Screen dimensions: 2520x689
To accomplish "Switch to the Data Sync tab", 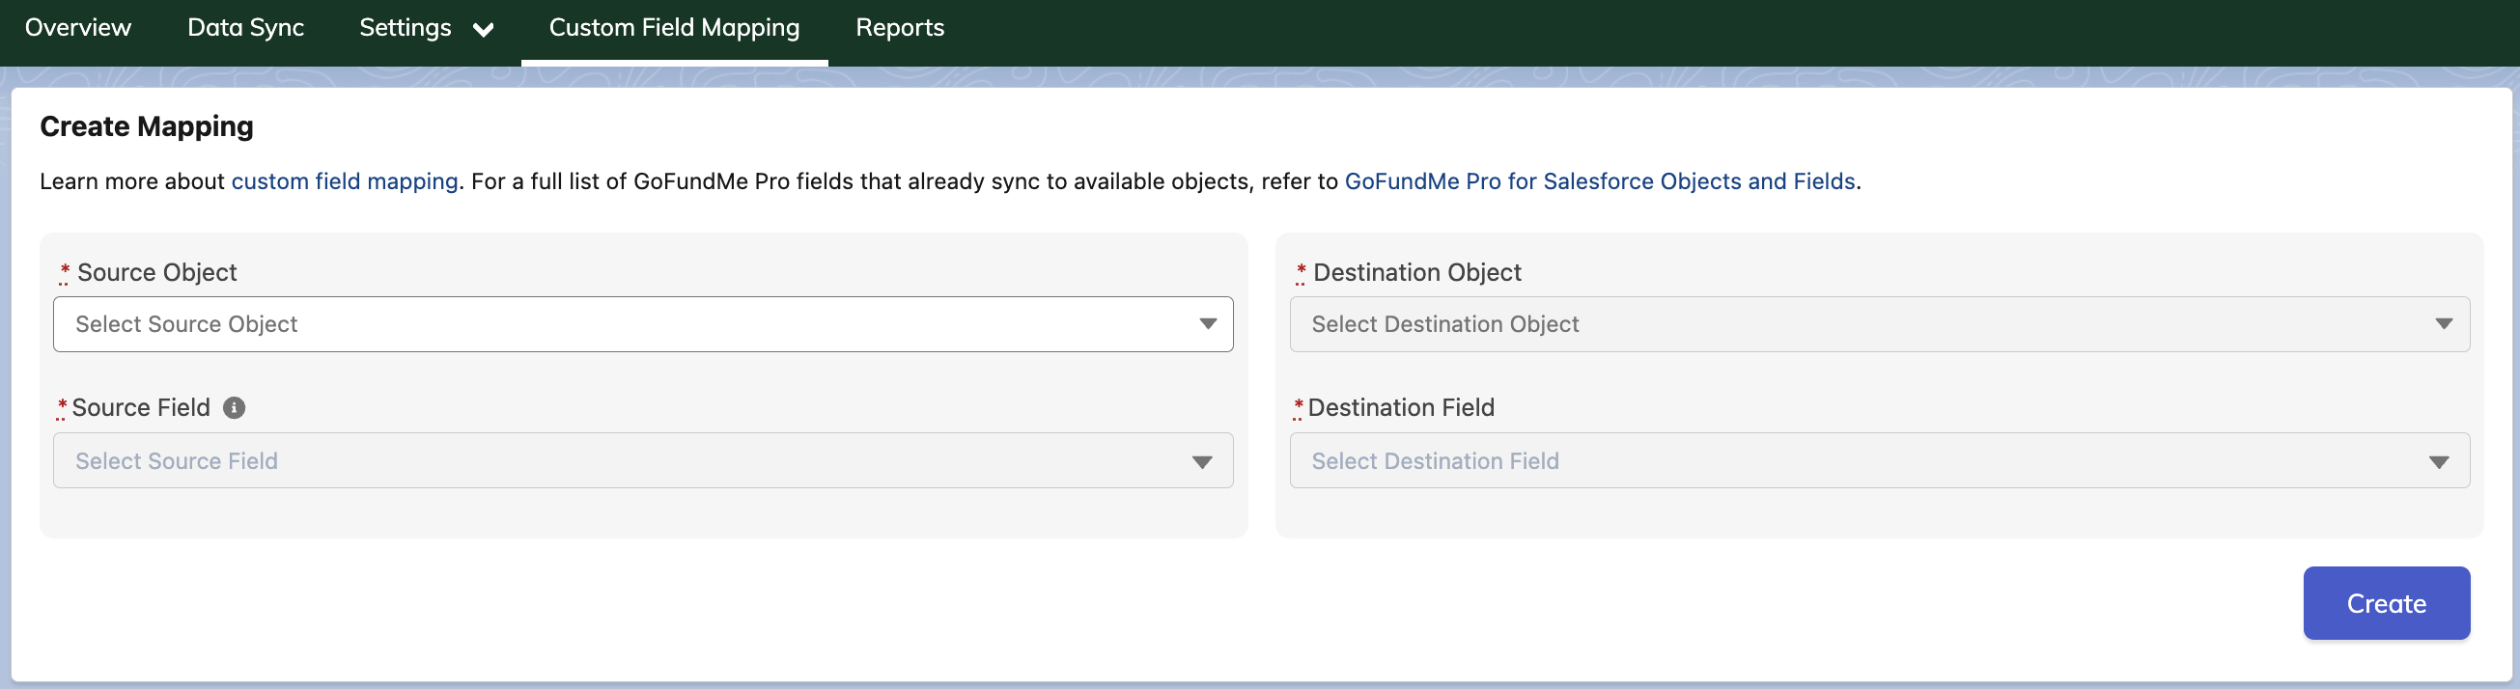I will [x=245, y=27].
